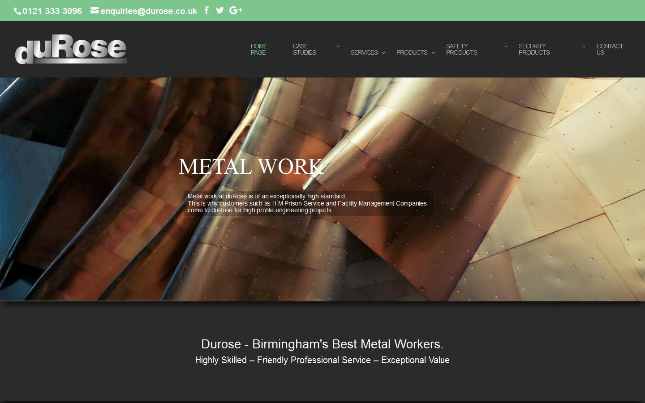Click the METAL WORK slide heading

[251, 167]
